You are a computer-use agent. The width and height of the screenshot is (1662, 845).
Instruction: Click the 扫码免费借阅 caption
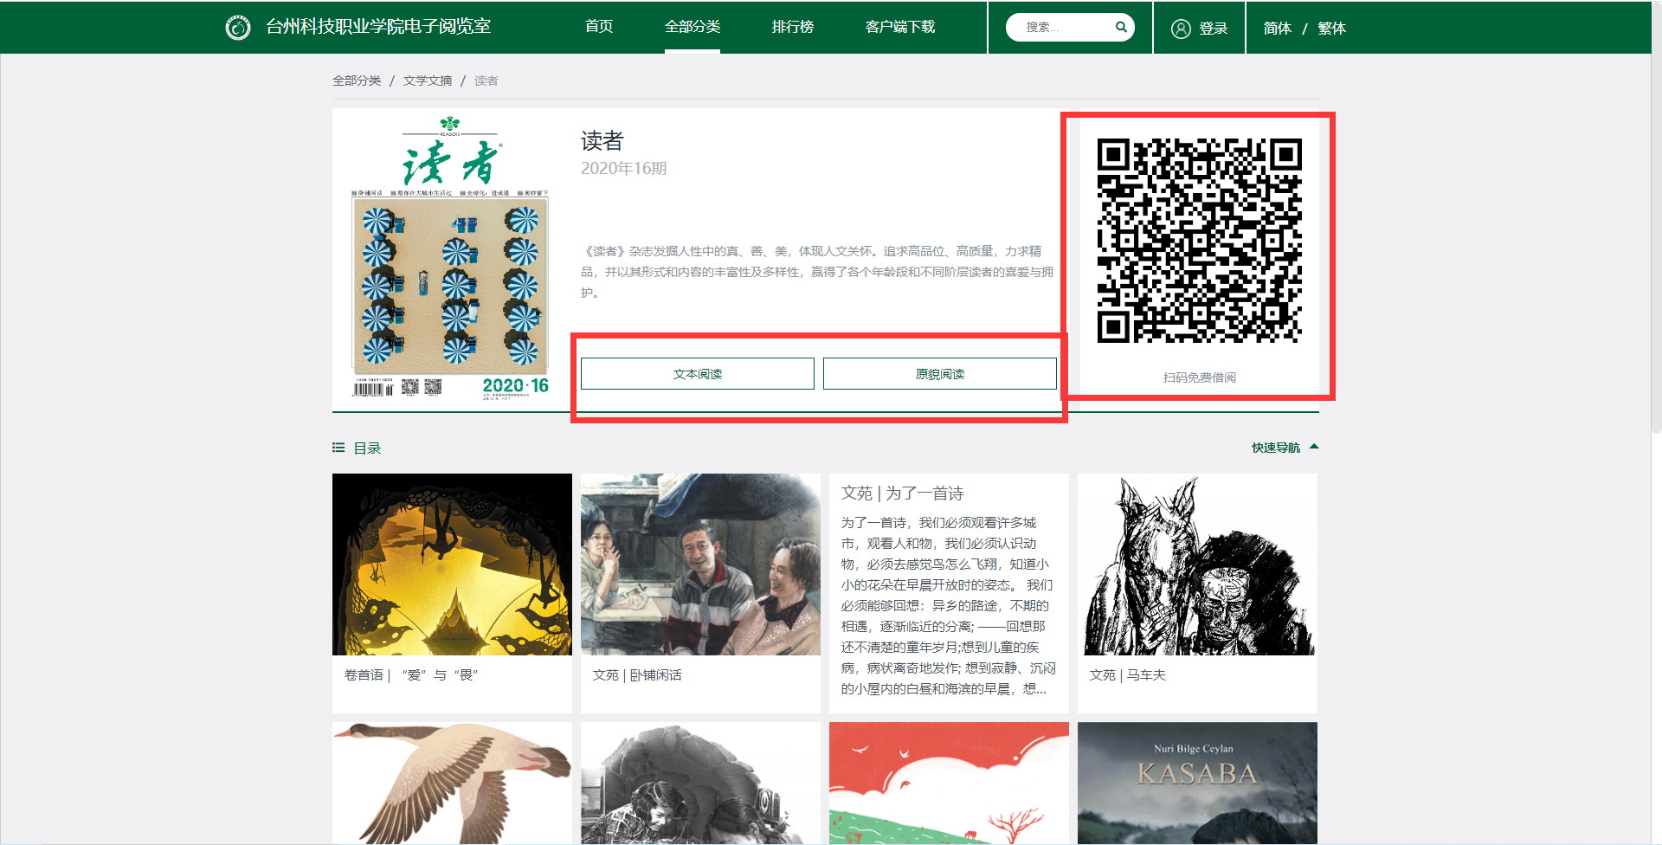pos(1200,377)
